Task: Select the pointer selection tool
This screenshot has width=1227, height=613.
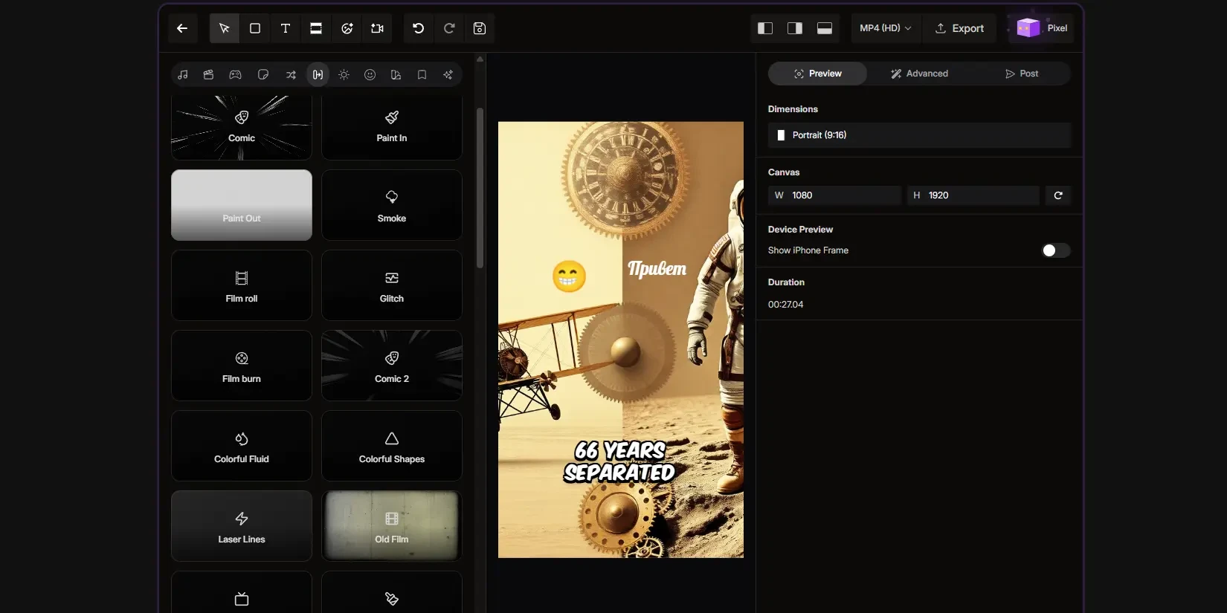Action: tap(224, 28)
